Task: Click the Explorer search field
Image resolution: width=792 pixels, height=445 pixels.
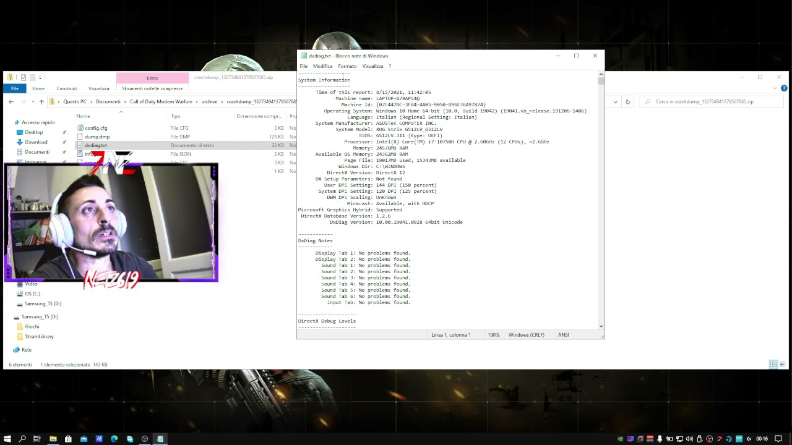Action: [712, 102]
